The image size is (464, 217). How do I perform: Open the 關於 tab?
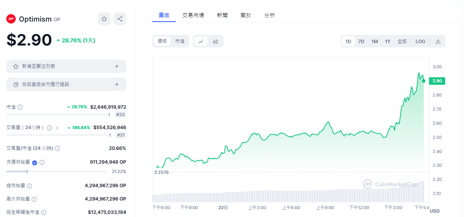246,15
